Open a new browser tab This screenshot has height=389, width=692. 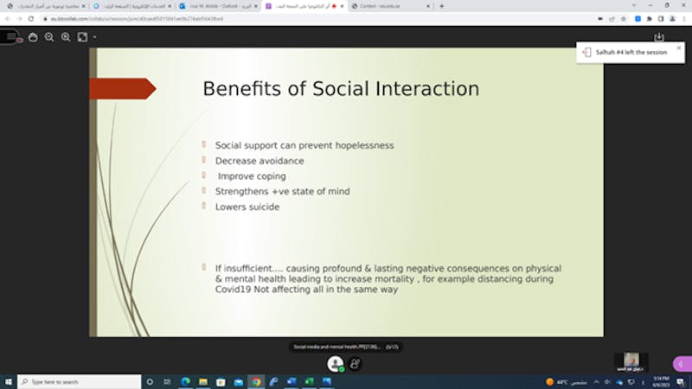442,6
